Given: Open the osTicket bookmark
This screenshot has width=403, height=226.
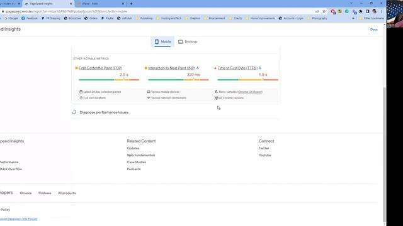Looking at the screenshot, I should [x=125, y=18].
